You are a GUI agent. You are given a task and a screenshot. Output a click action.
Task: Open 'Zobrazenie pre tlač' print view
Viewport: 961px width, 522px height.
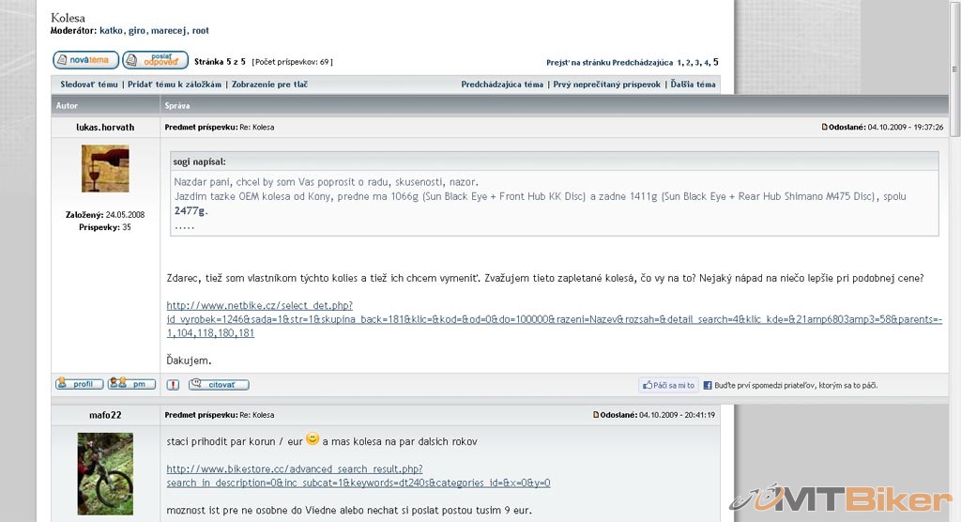click(x=269, y=84)
